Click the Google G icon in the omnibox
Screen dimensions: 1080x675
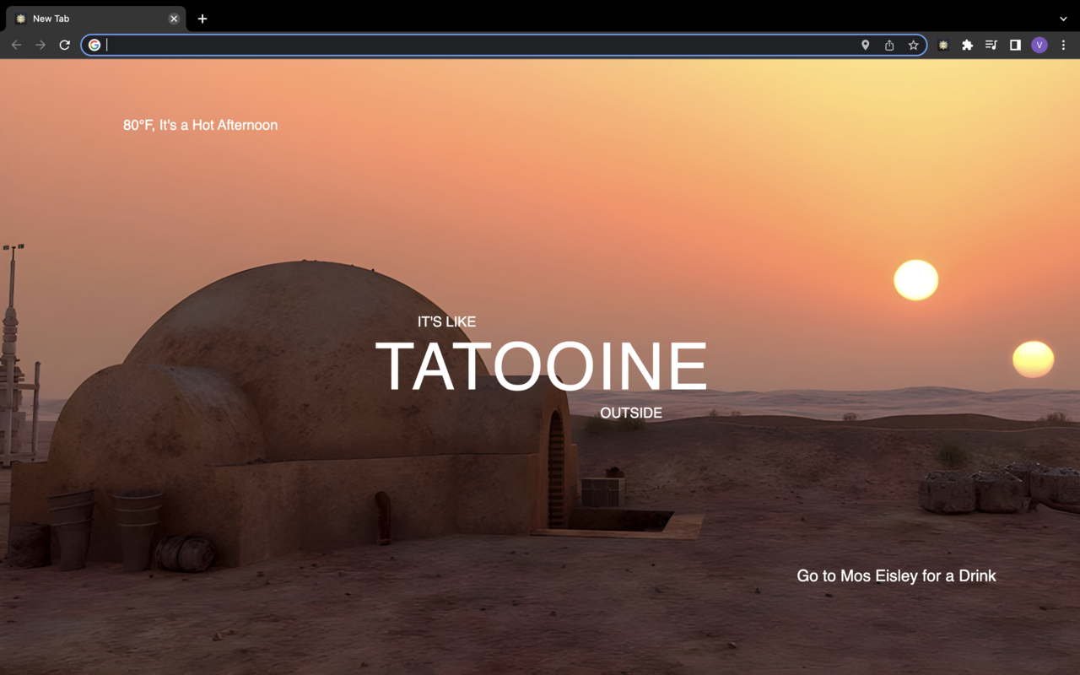tap(95, 45)
